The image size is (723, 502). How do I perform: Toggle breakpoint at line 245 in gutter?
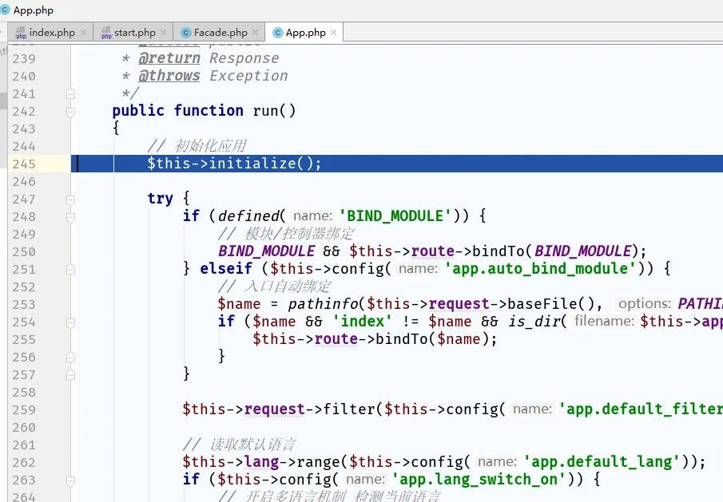54,164
